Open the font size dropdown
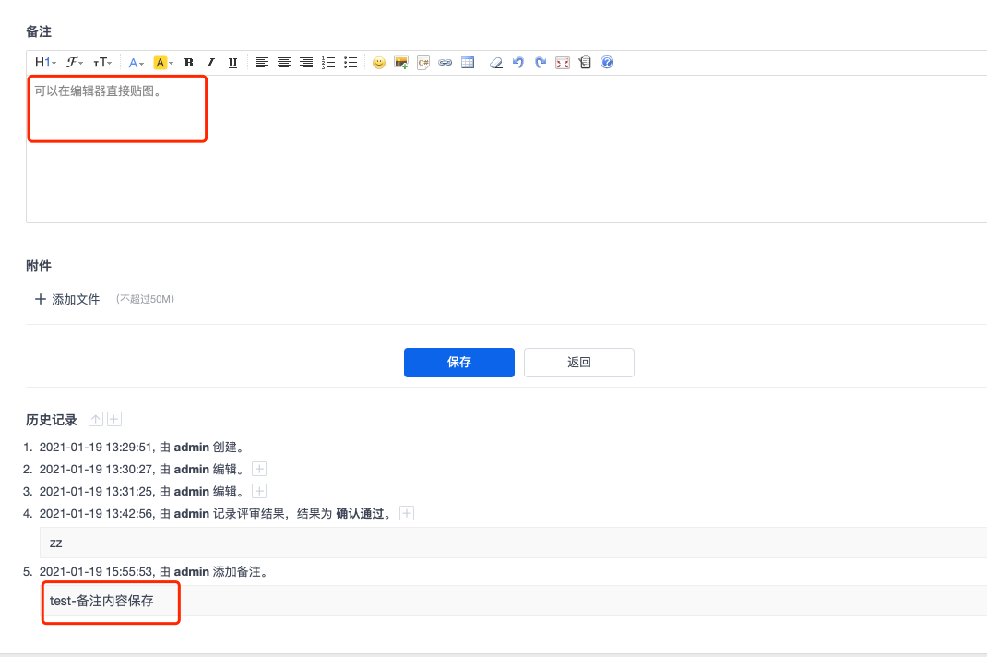This screenshot has width=987, height=657. (x=102, y=63)
